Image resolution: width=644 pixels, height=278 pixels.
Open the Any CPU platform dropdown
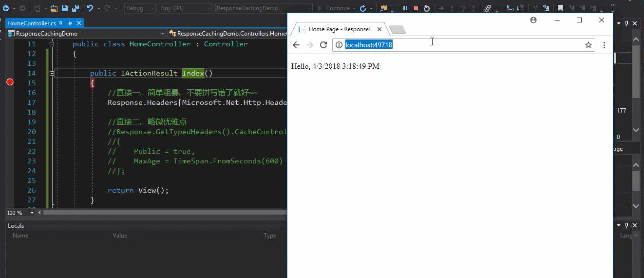tap(186, 8)
